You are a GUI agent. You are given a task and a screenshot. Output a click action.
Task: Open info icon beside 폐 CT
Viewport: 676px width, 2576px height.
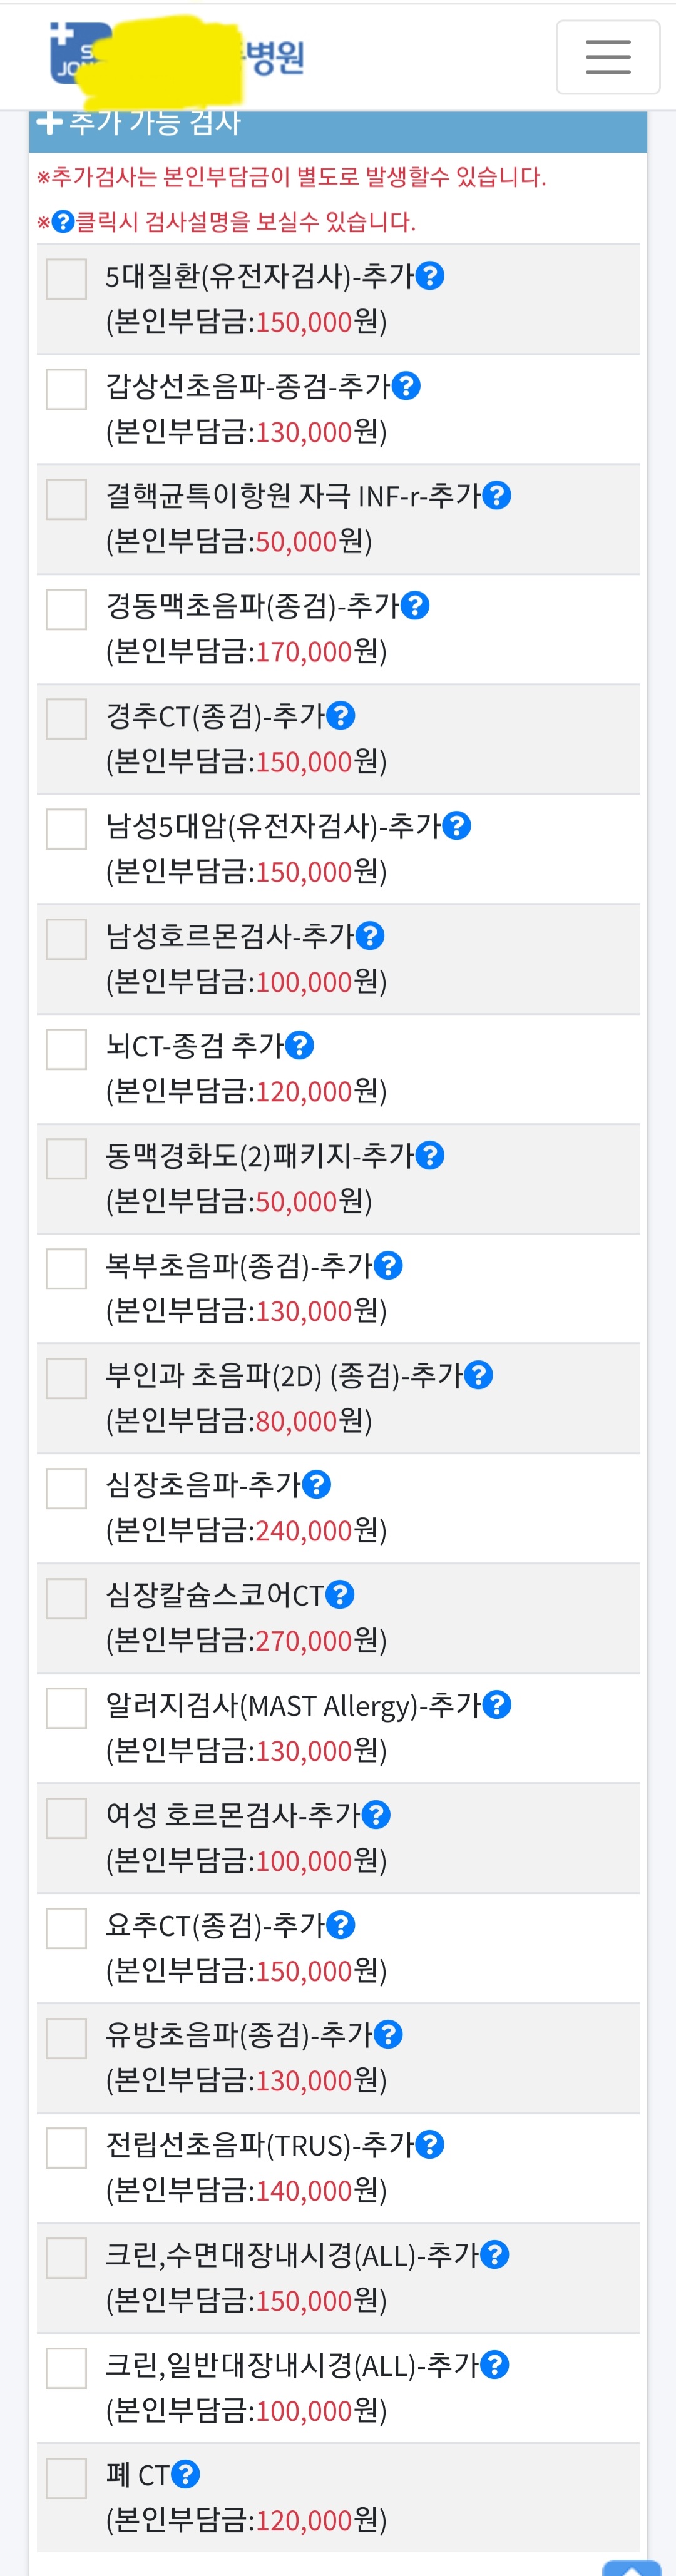186,2474
